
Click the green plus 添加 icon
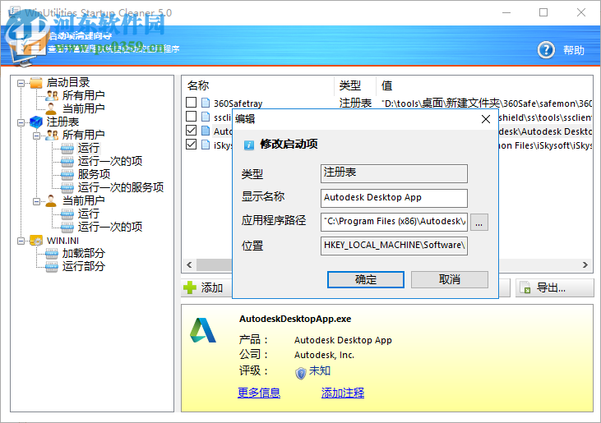190,287
